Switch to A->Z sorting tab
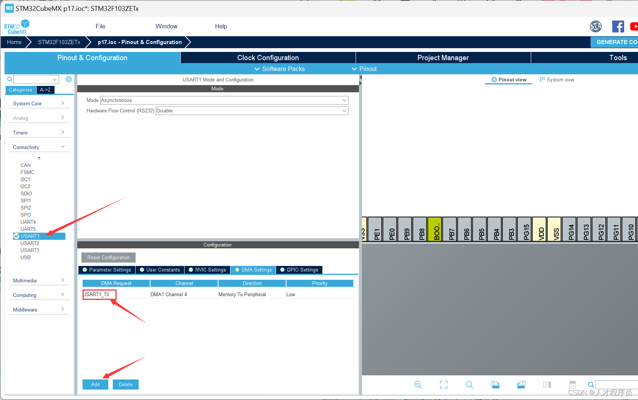This screenshot has height=400, width=638. click(x=46, y=90)
